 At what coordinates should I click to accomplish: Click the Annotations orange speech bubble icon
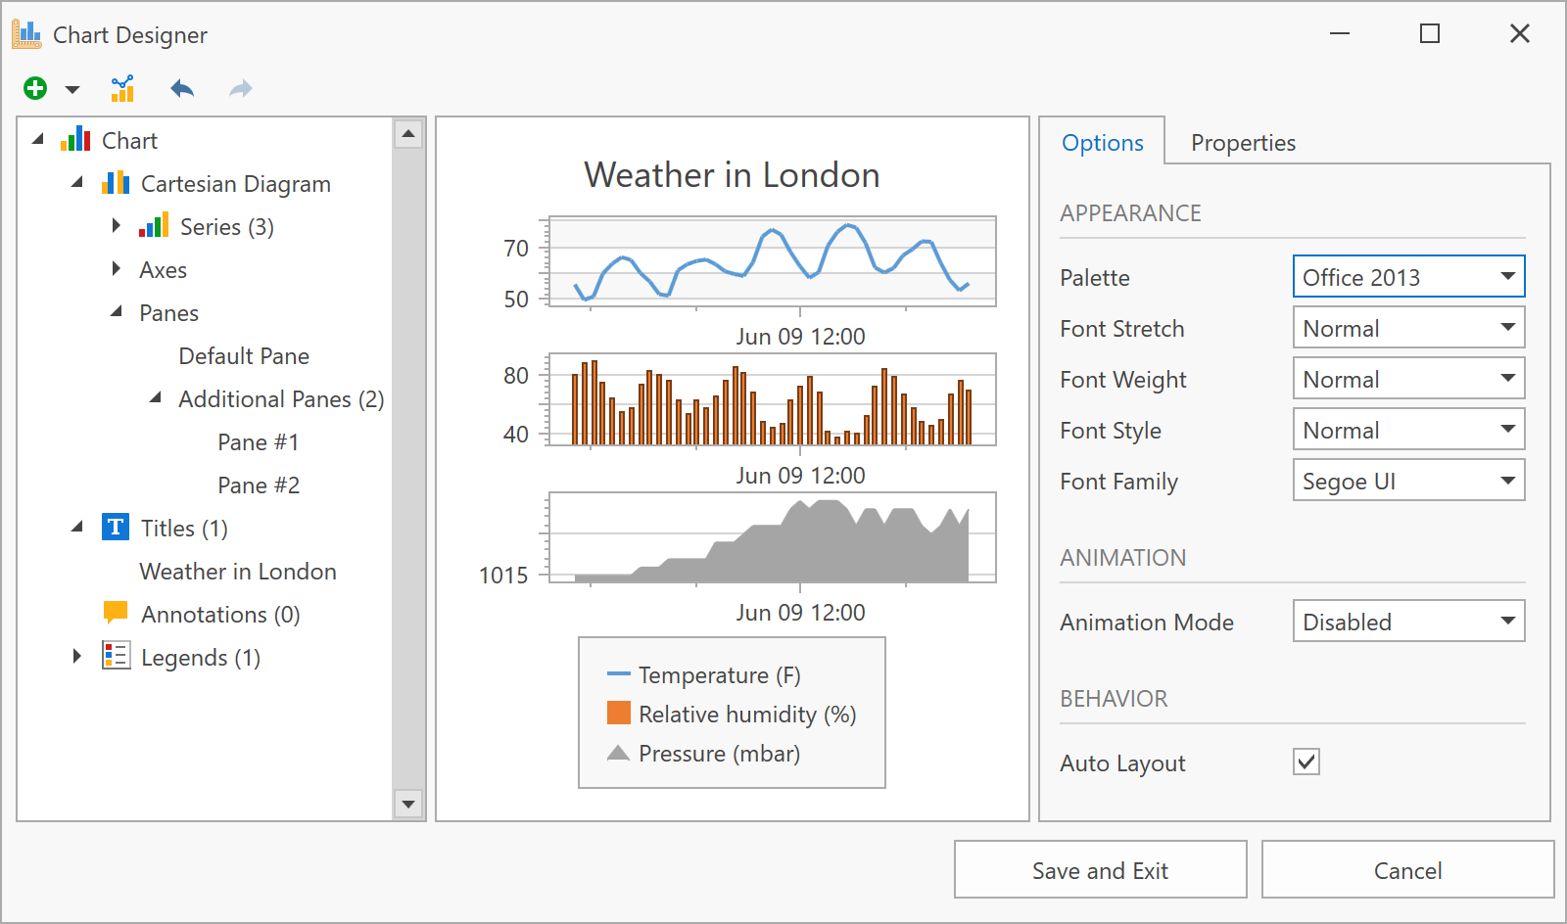coord(116,613)
